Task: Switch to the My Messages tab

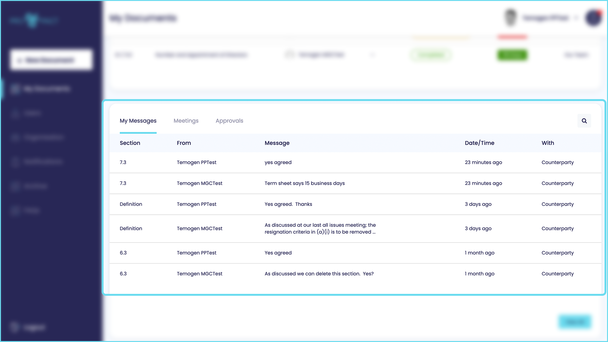Action: 138,121
